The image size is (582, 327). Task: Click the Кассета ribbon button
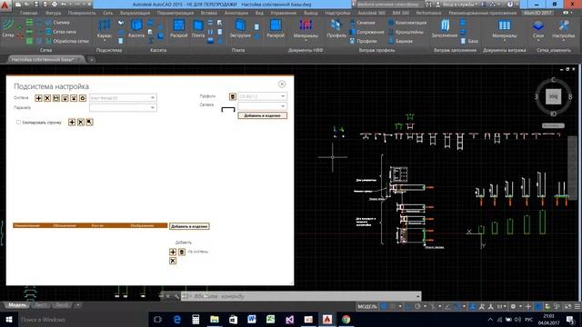(x=136, y=28)
